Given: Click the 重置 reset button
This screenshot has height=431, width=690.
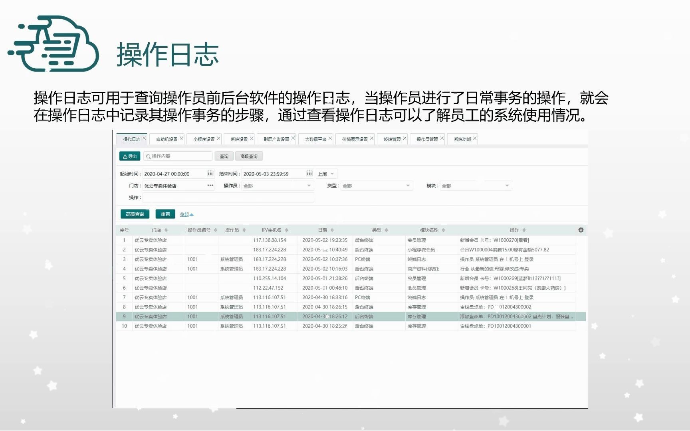Looking at the screenshot, I should (x=165, y=214).
